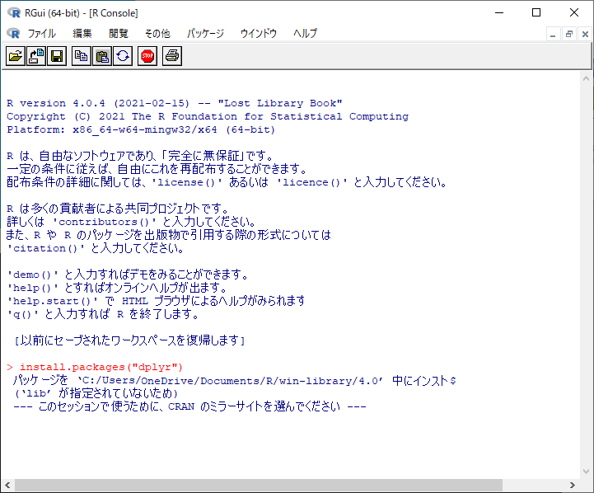Open the ウインドウ menu
The image size is (594, 493).
coord(259,33)
